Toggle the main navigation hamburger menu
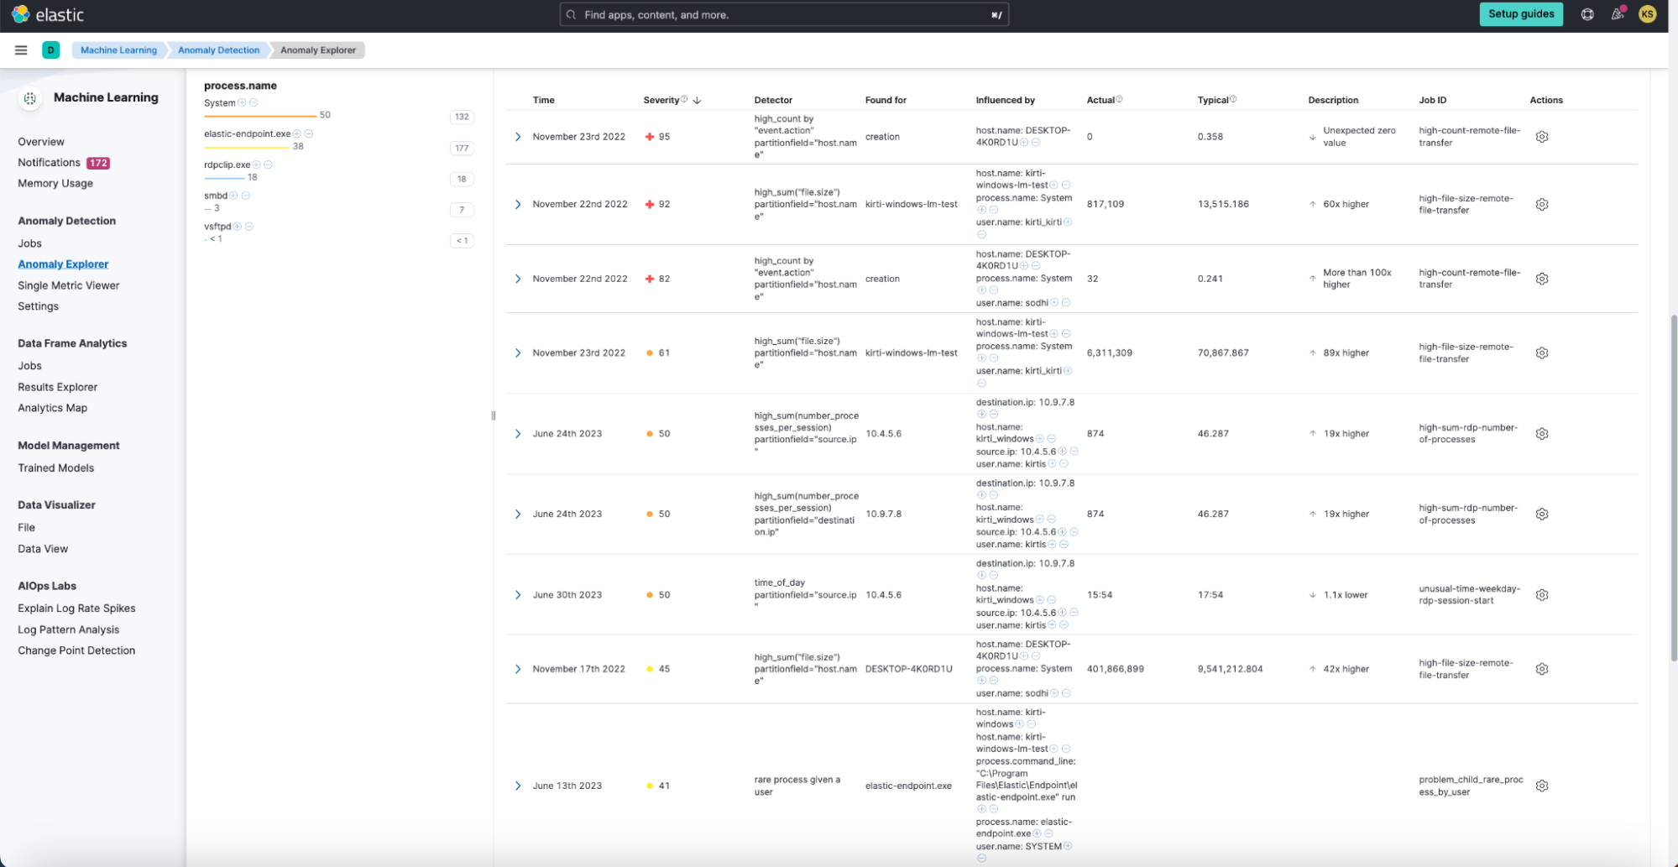This screenshot has height=867, width=1678. click(x=21, y=50)
